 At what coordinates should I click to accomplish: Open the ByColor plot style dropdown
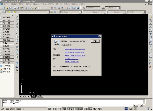point(143,12)
